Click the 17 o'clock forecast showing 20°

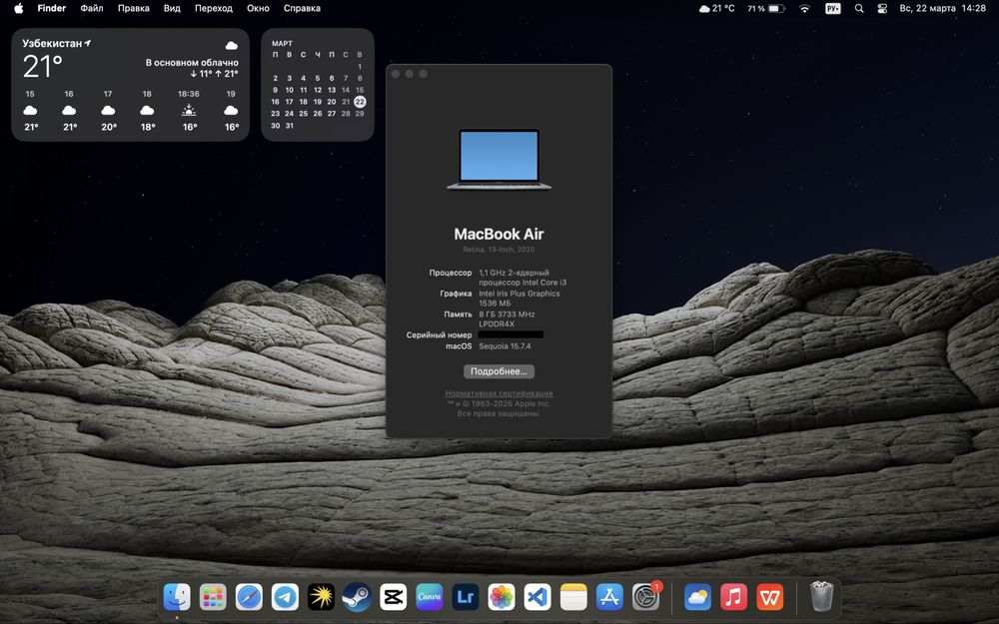tap(108, 112)
